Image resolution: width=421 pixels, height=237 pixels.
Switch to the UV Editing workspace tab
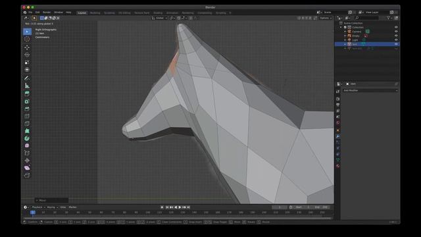[124, 13]
